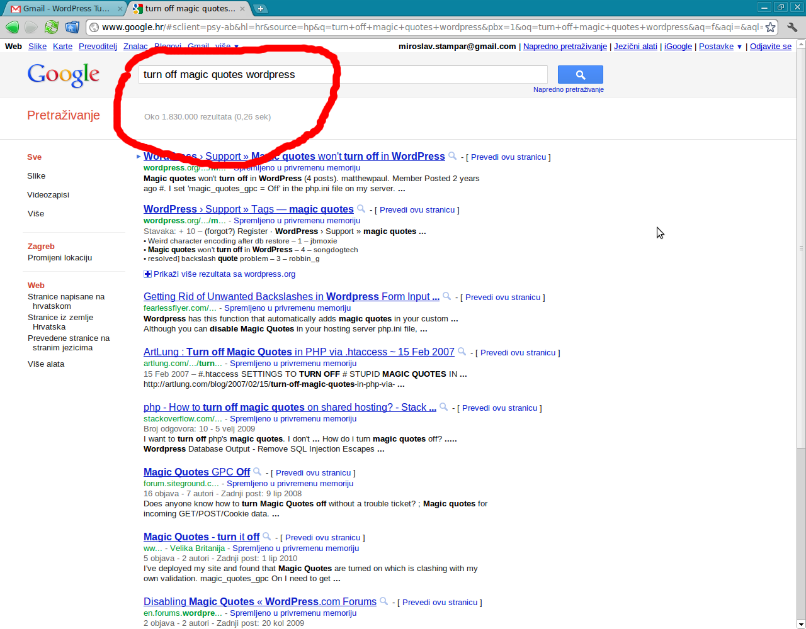Preview first result 'Magic quotes won't turn off' magnifier
The height and width of the screenshot is (629, 806).
[453, 156]
